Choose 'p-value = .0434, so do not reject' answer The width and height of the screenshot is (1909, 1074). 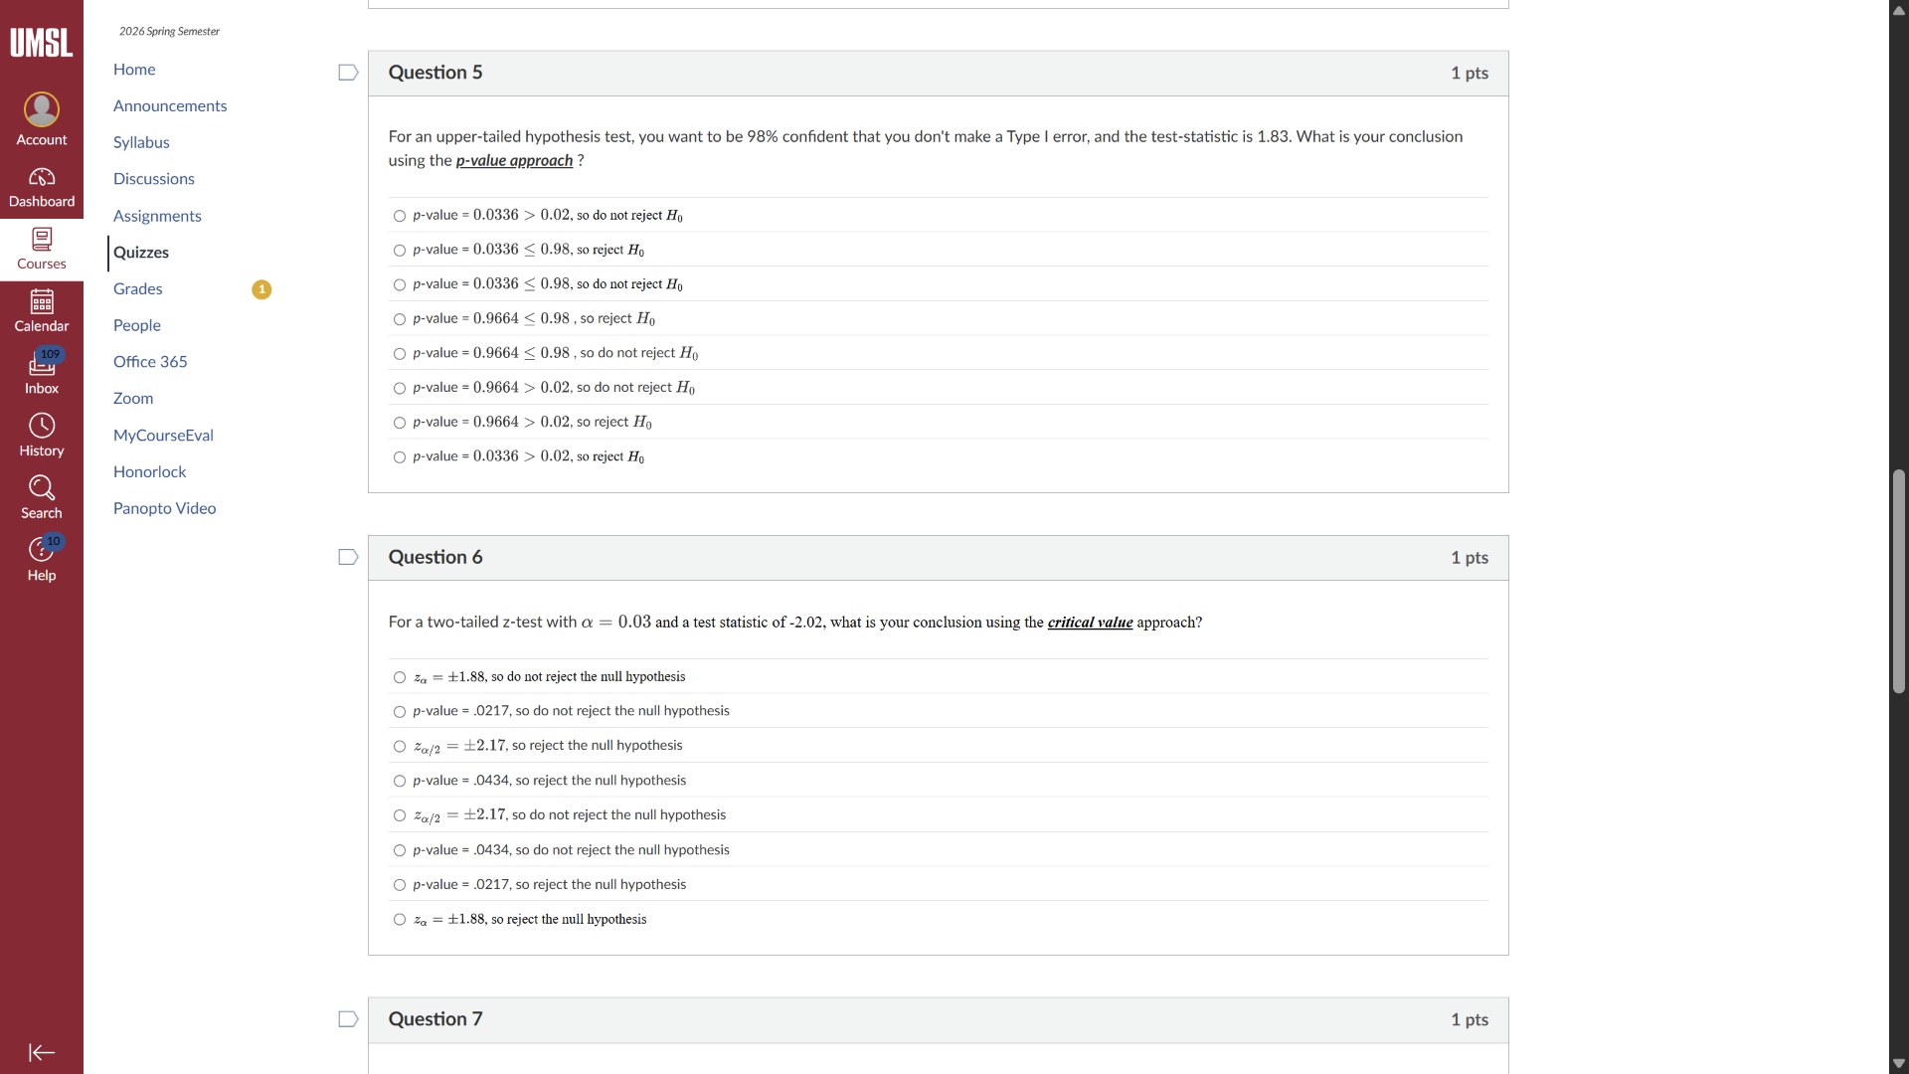click(x=400, y=851)
